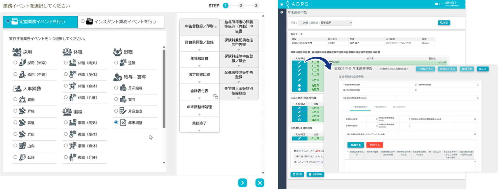Click the 追加する button
Image resolution: width=499 pixels, height=189 pixels.
(x=356, y=145)
